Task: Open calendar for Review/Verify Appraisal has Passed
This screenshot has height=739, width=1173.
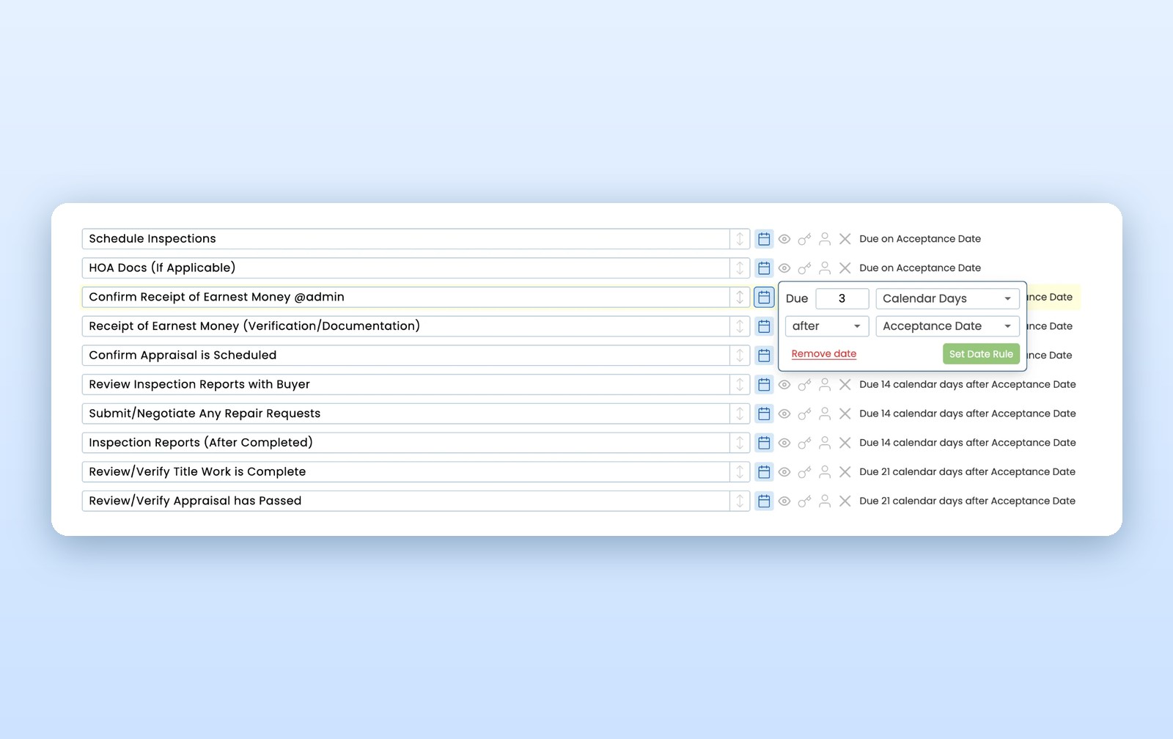Action: [764, 501]
